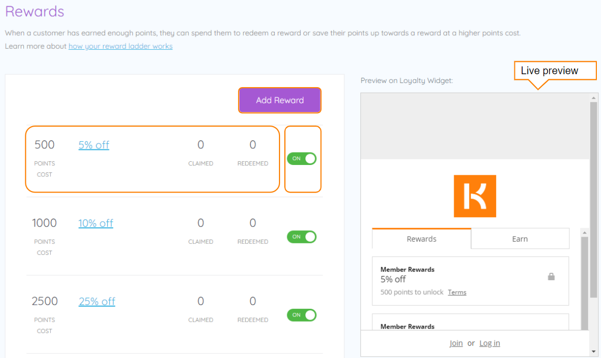Click the 2500 points cost value
The image size is (601, 358).
point(45,301)
